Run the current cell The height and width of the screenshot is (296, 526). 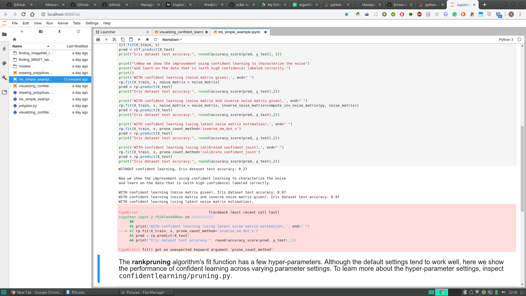pos(139,39)
